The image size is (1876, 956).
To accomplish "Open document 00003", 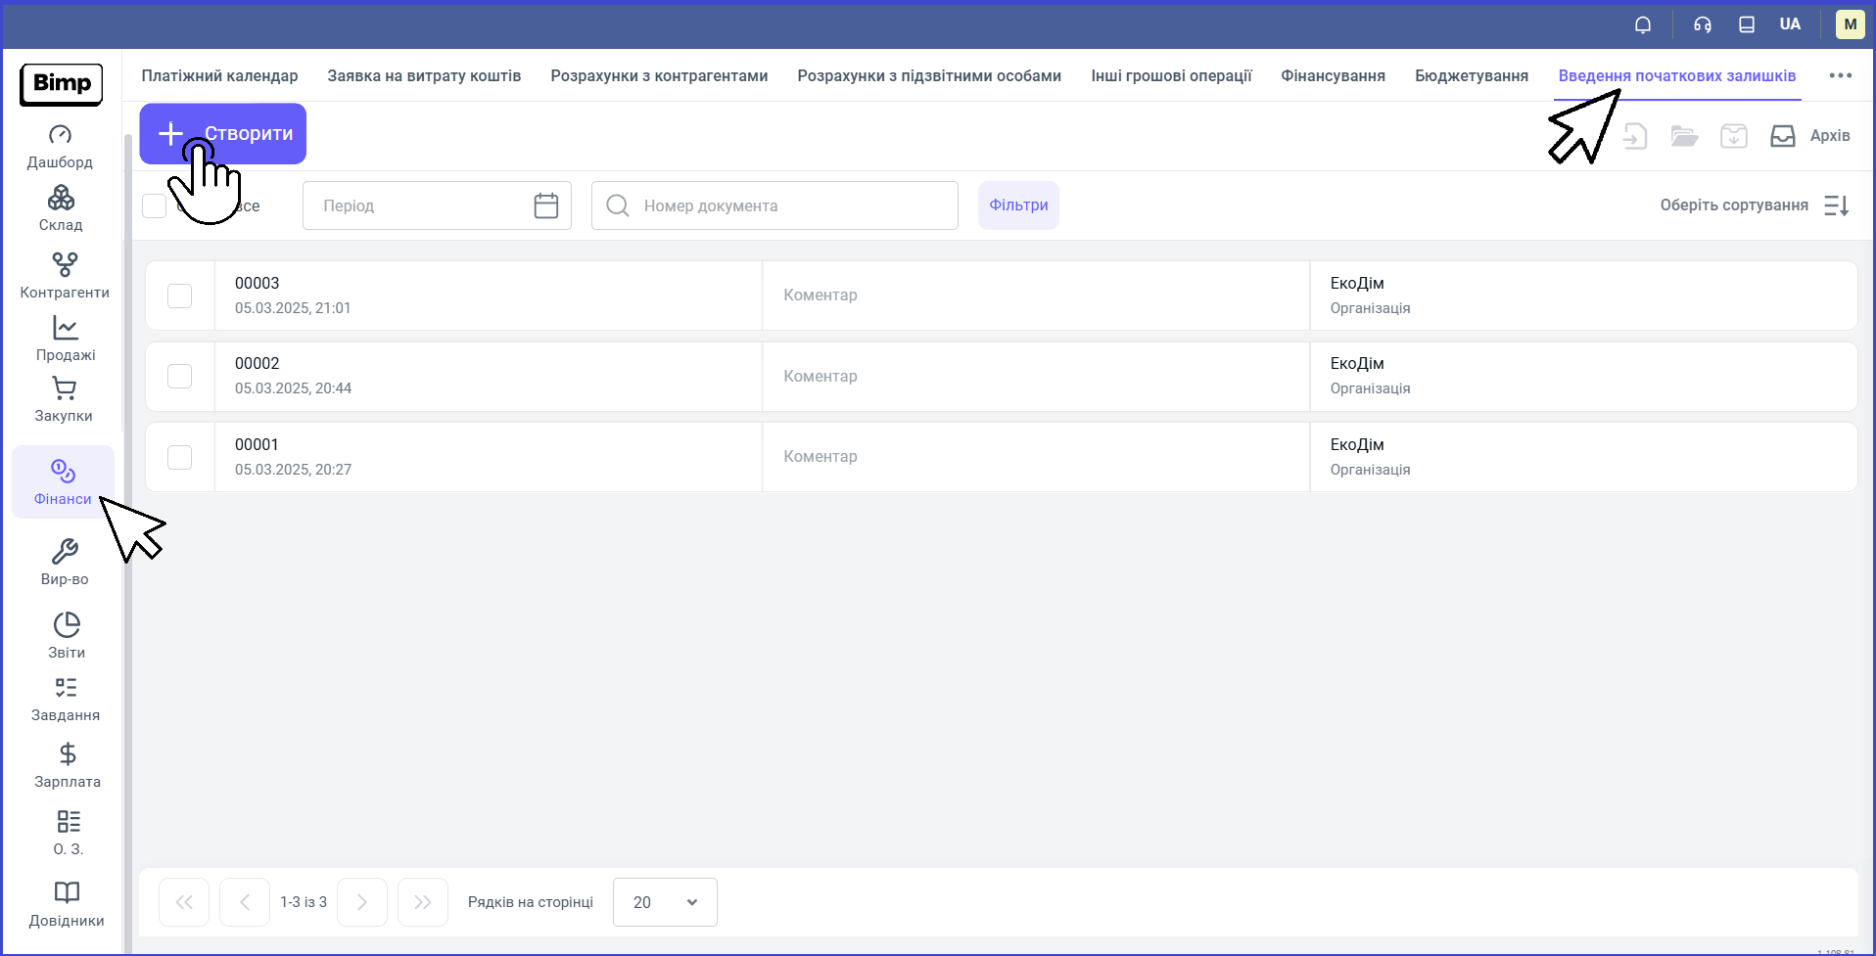I will 257,283.
